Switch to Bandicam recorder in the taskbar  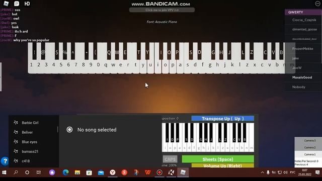tap(159, 172)
